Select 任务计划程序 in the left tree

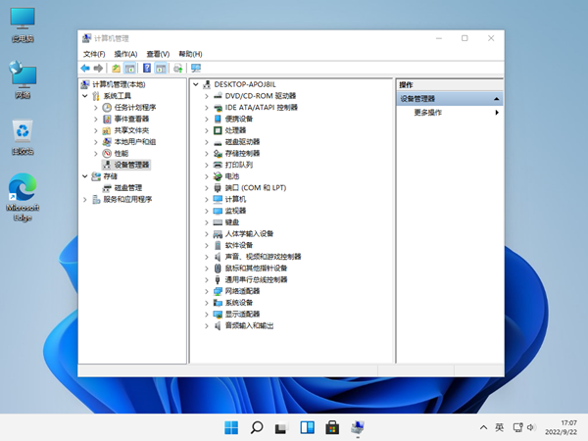point(135,108)
